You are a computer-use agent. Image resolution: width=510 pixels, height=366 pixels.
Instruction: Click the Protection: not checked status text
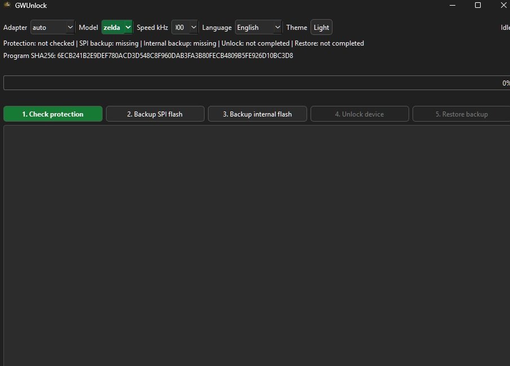click(39, 43)
